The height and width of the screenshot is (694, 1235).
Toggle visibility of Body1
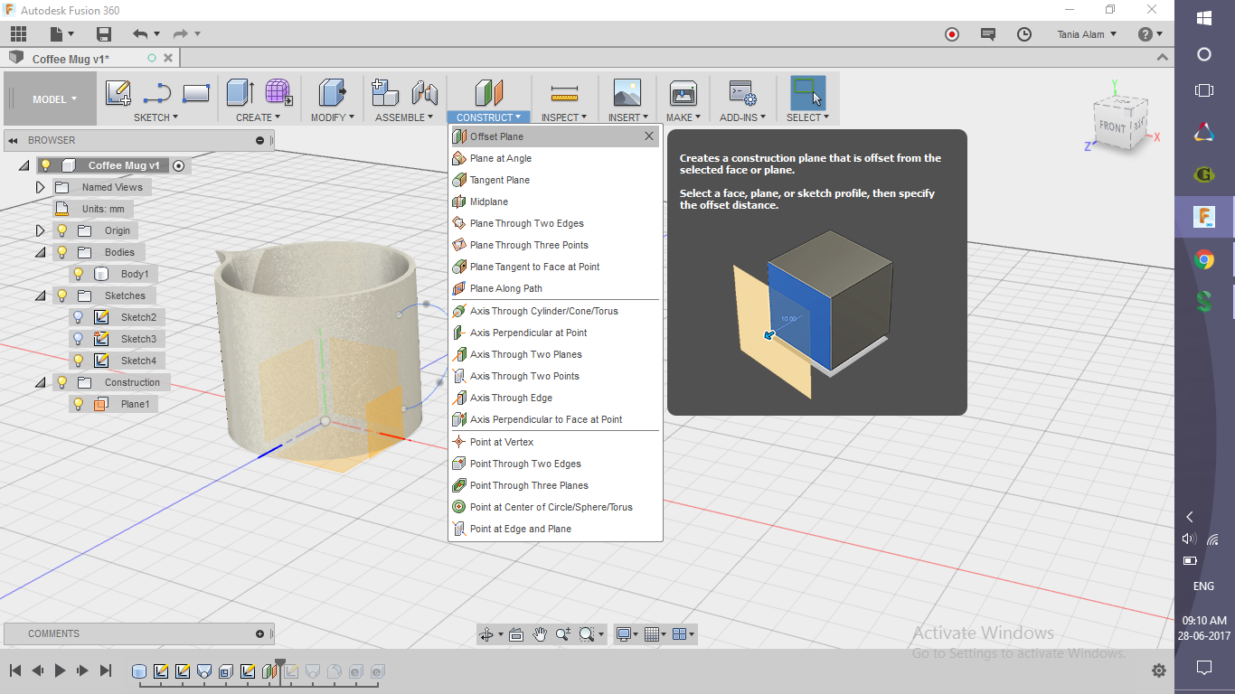click(x=79, y=274)
